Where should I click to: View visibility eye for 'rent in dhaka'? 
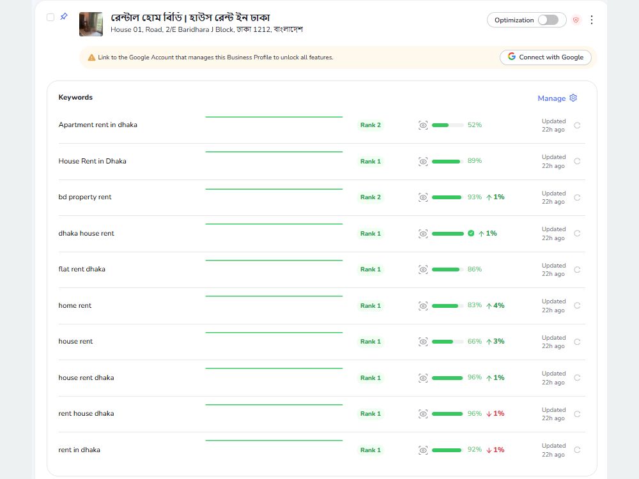click(x=423, y=450)
